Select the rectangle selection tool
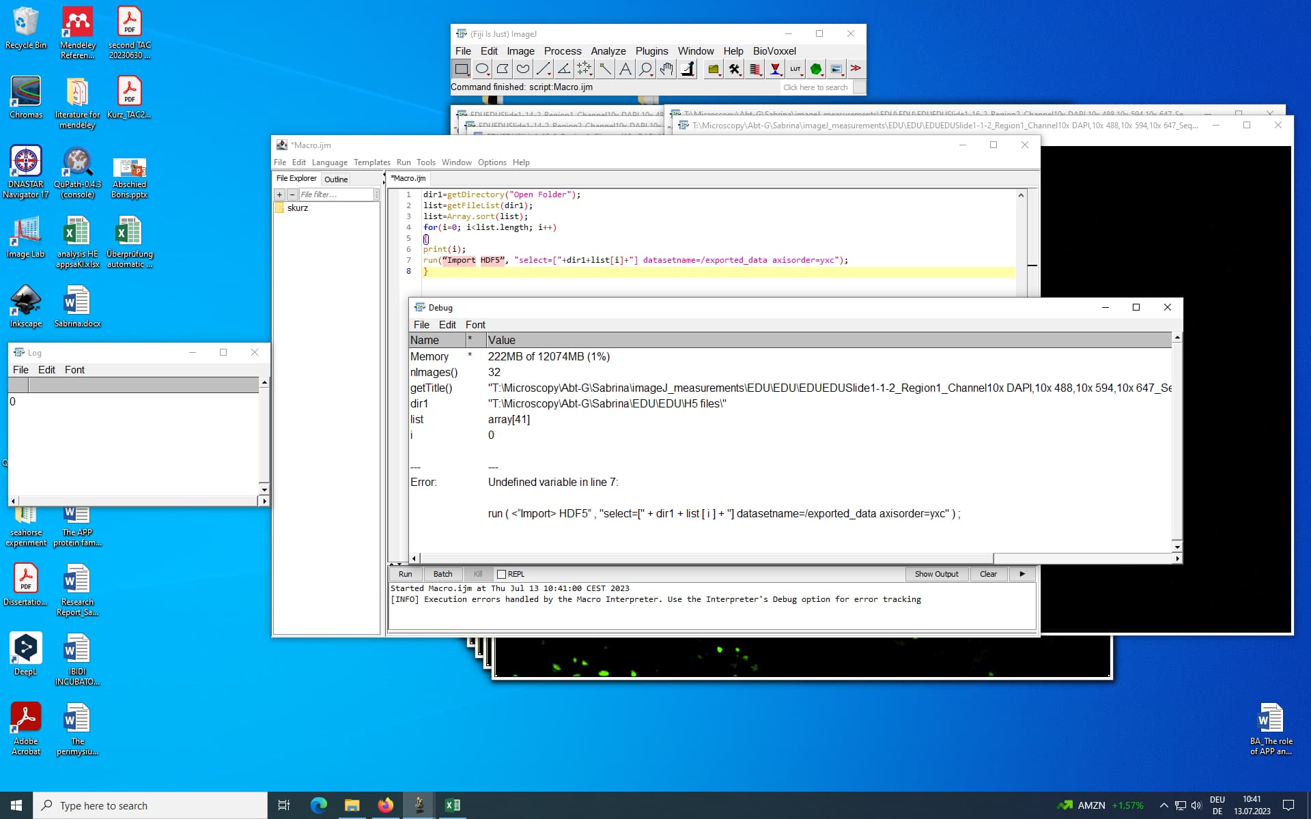1311x819 pixels. point(462,68)
